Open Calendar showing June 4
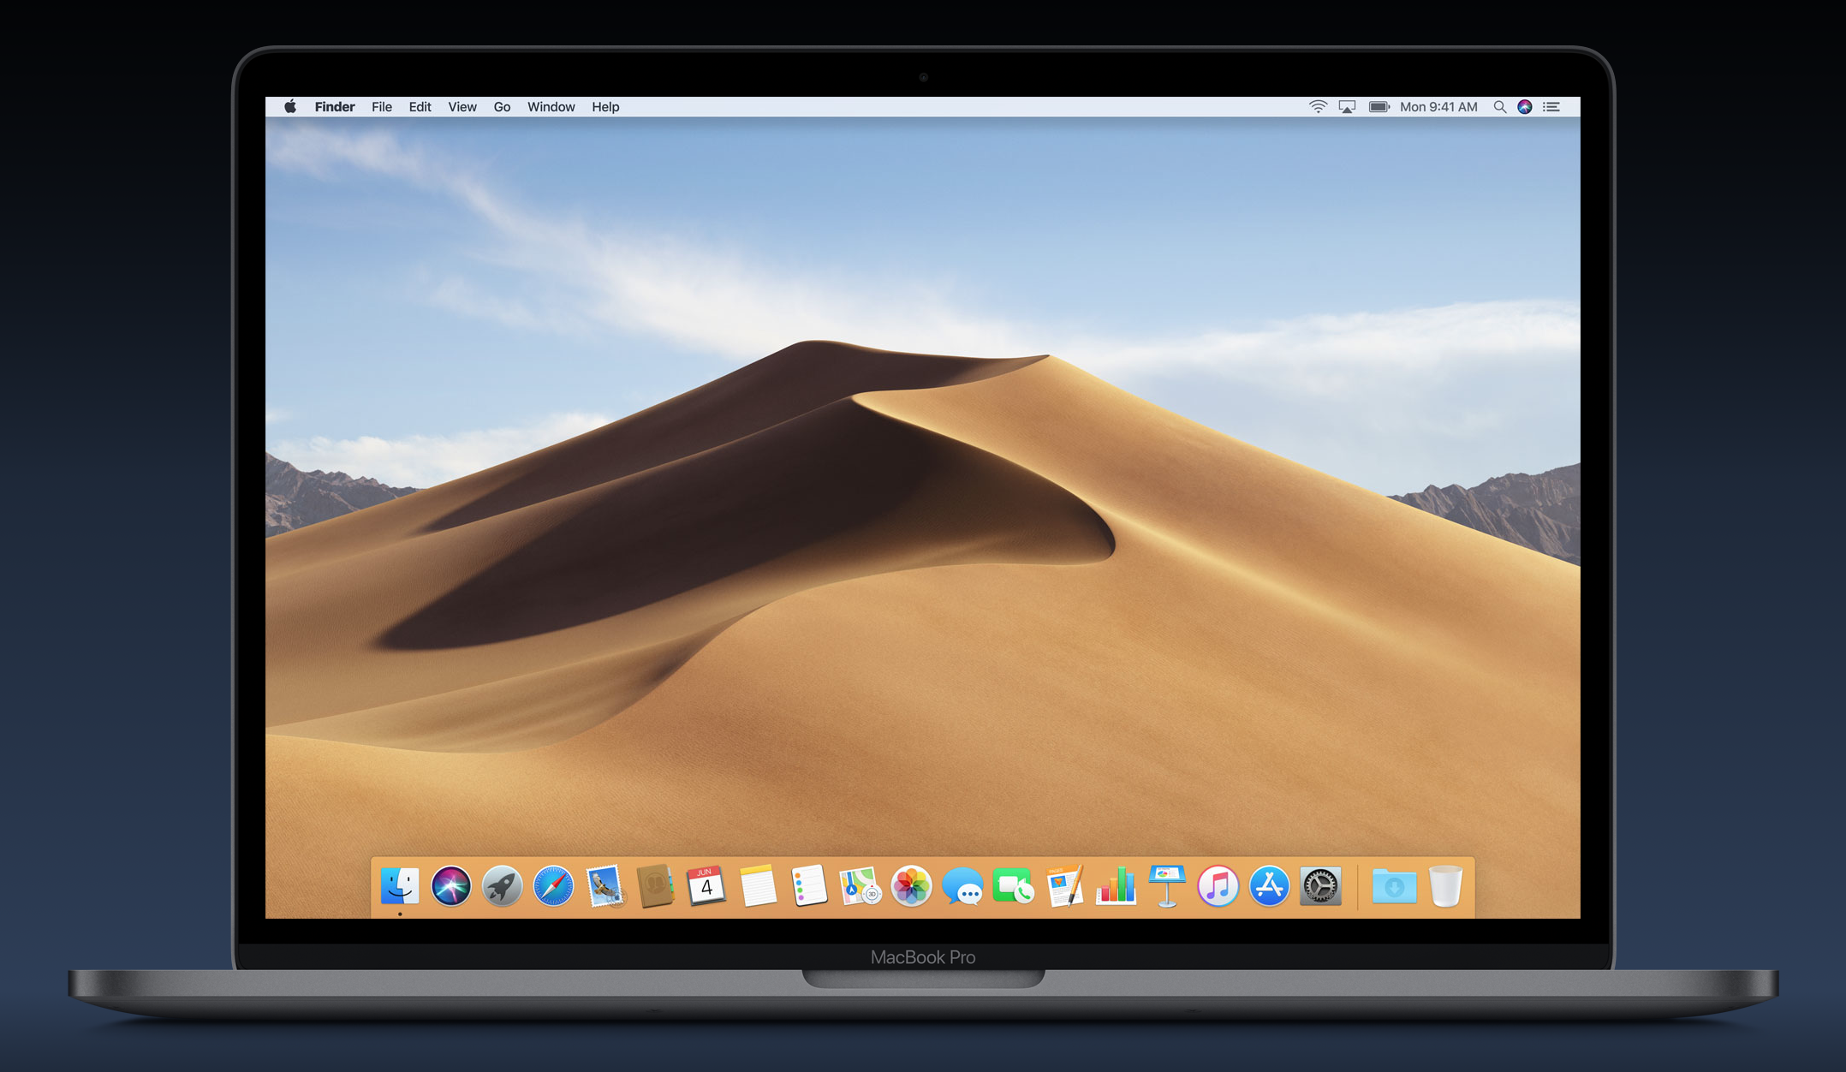Screen dimensions: 1846x1072 pyautogui.click(x=706, y=886)
